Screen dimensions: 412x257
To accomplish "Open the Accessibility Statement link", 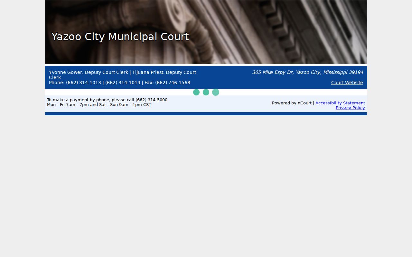I will click(x=340, y=103).
